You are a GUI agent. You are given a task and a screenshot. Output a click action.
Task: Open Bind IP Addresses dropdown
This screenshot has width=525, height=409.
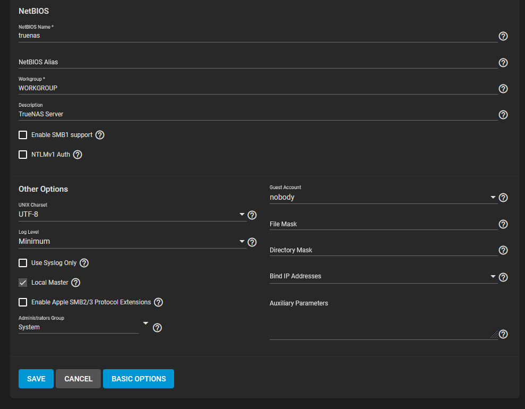(x=383, y=276)
